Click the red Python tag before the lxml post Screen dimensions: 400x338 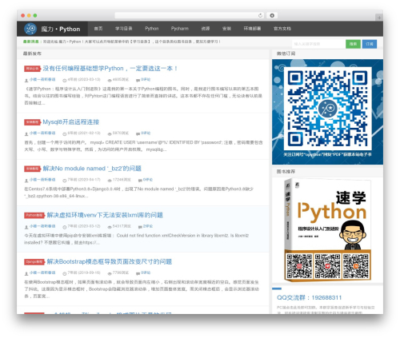tap(34, 215)
